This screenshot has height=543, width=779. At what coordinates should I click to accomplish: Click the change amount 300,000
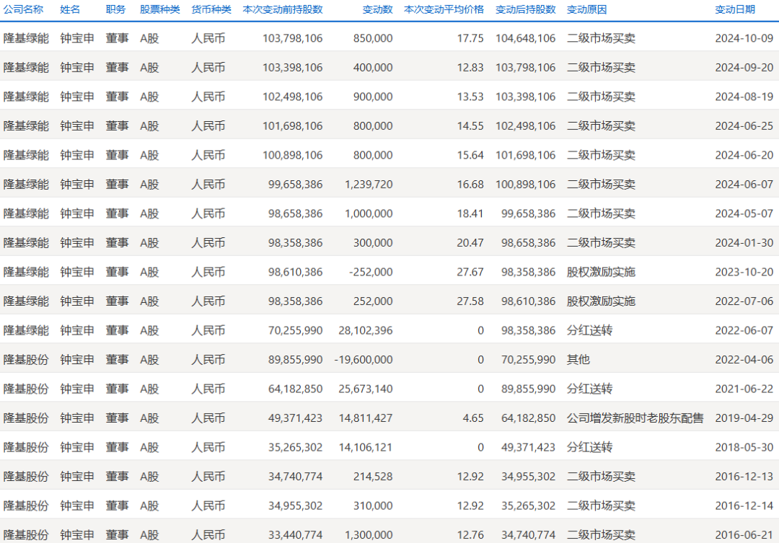coord(373,243)
